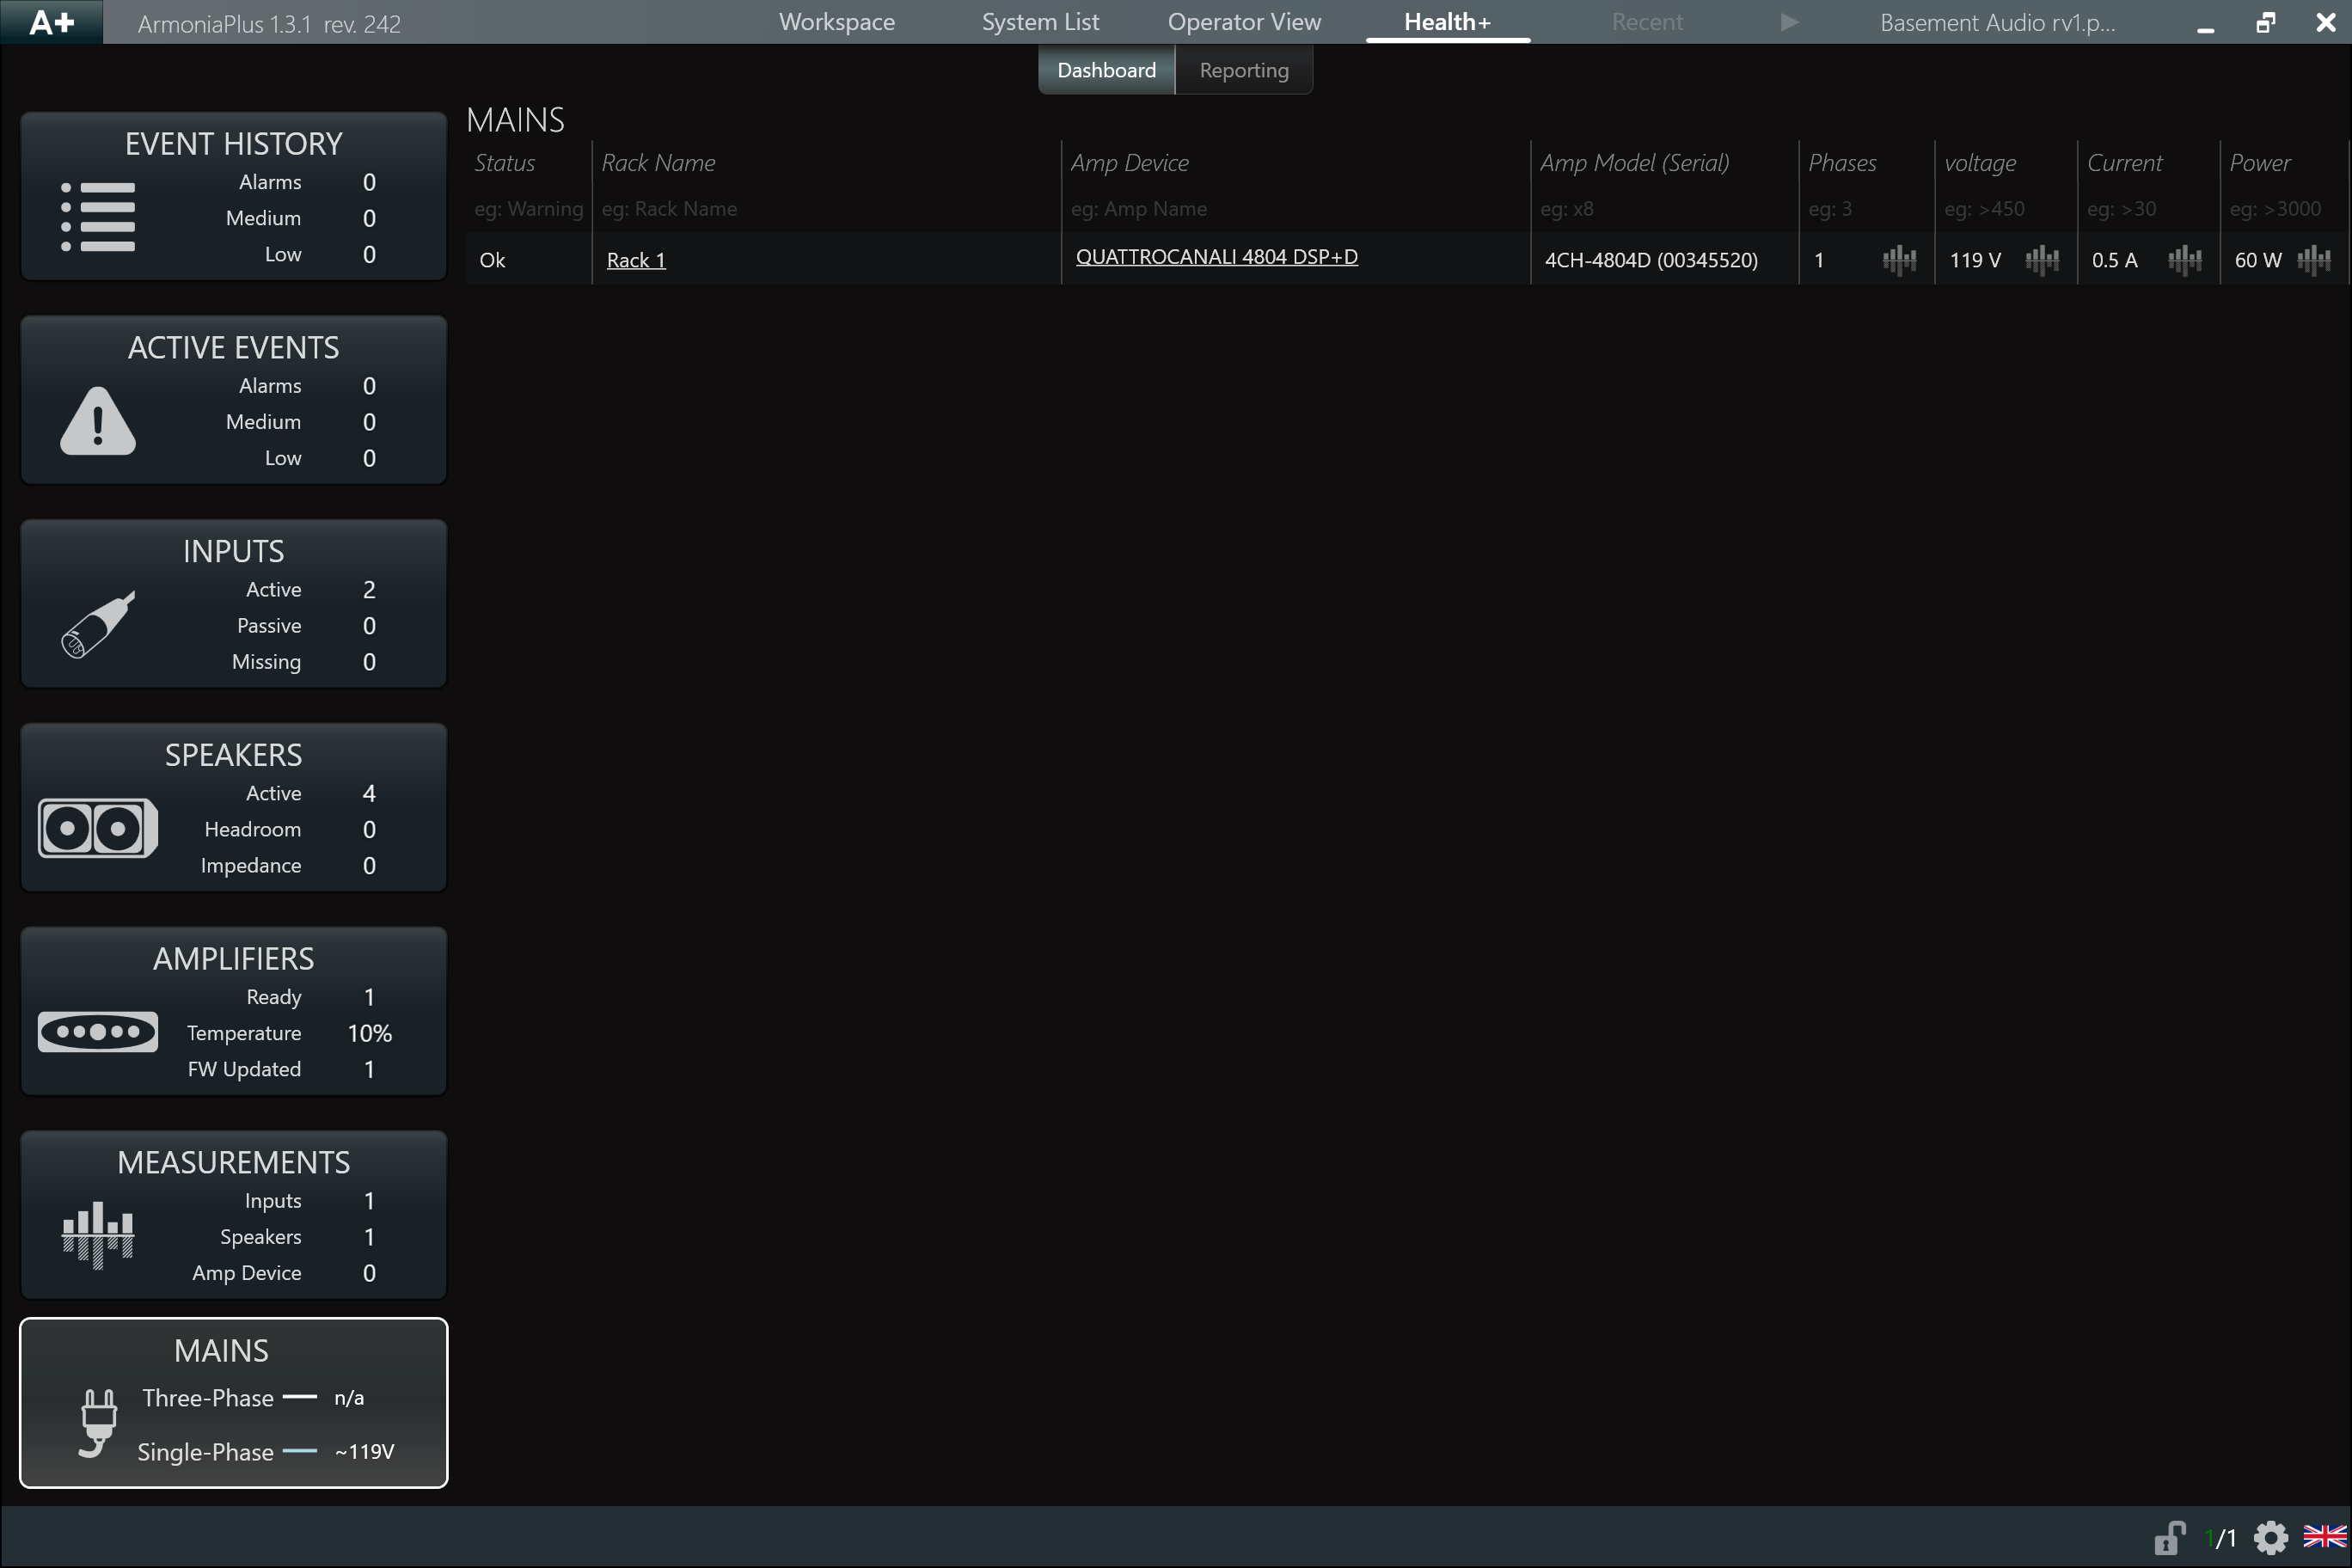Open settings gear in the status bar

tap(2271, 1538)
